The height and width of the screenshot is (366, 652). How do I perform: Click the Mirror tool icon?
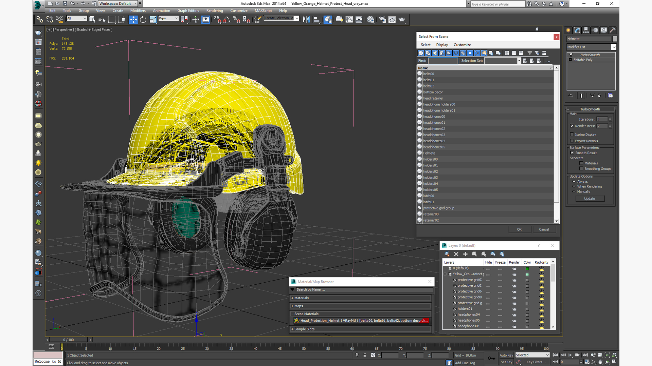point(306,20)
